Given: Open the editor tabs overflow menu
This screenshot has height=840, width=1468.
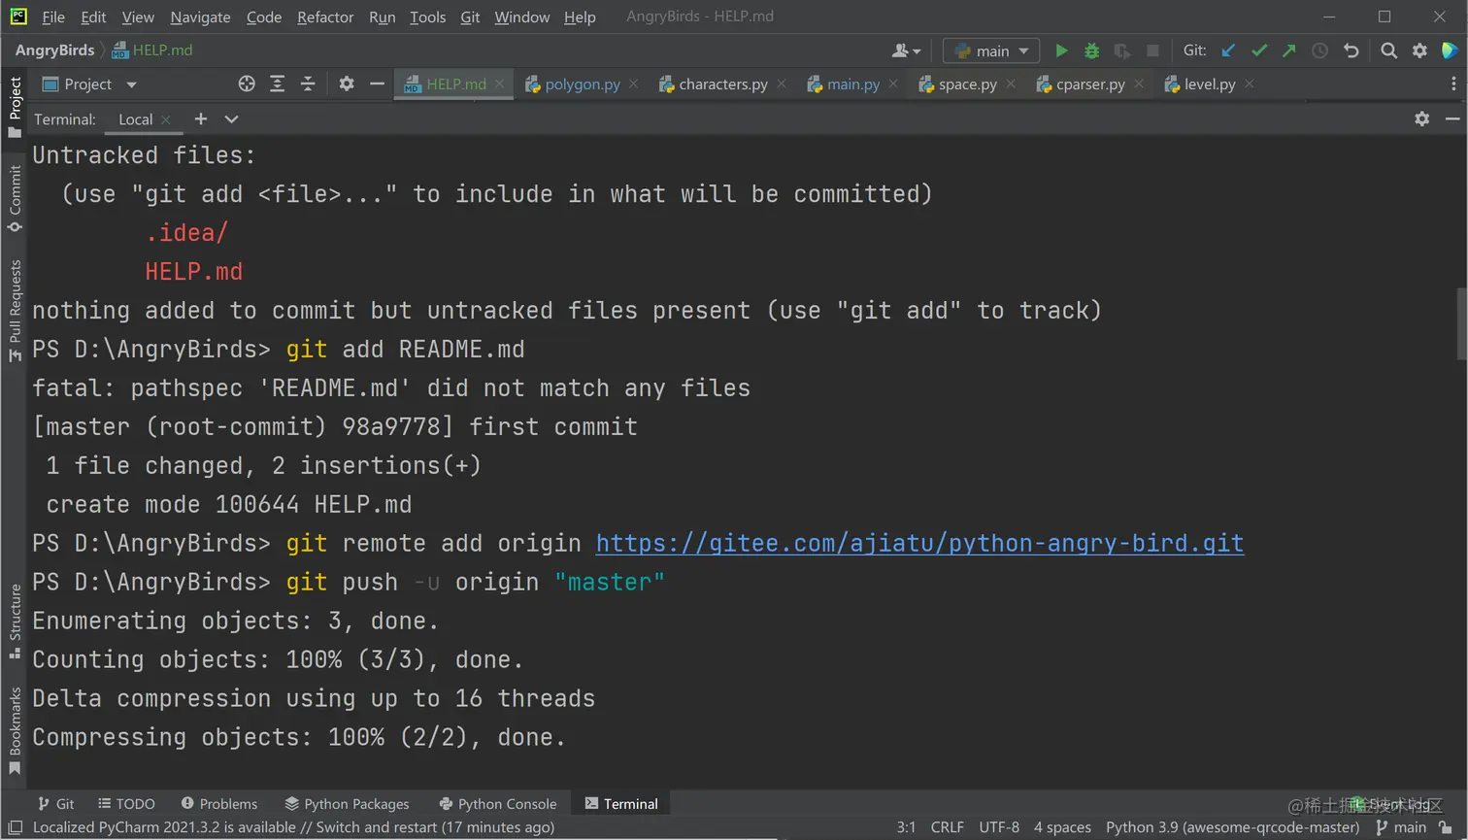Looking at the screenshot, I should pos(1453,84).
